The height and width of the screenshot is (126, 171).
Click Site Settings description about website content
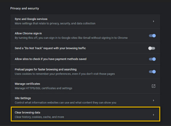click(x=66, y=103)
